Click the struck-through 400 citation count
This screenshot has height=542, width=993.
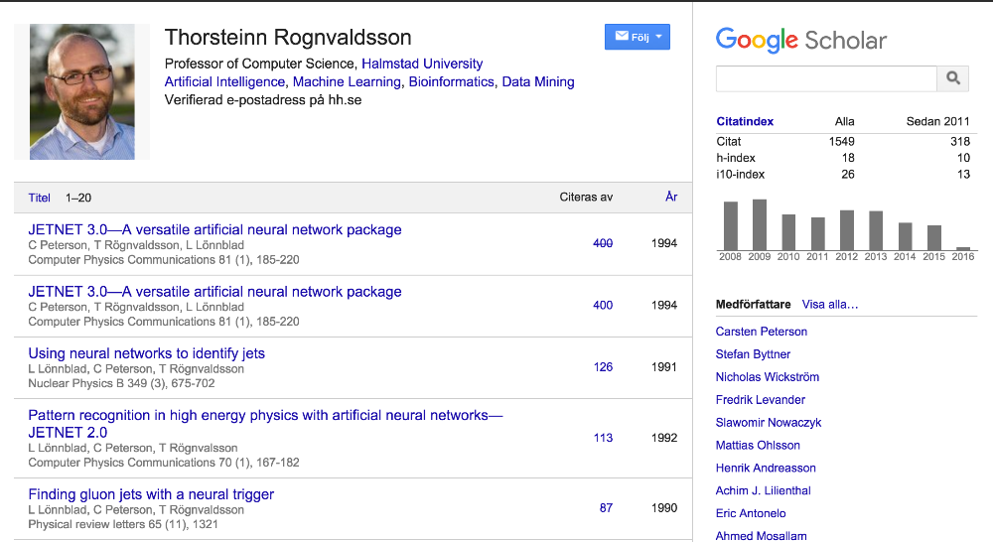[x=603, y=243]
